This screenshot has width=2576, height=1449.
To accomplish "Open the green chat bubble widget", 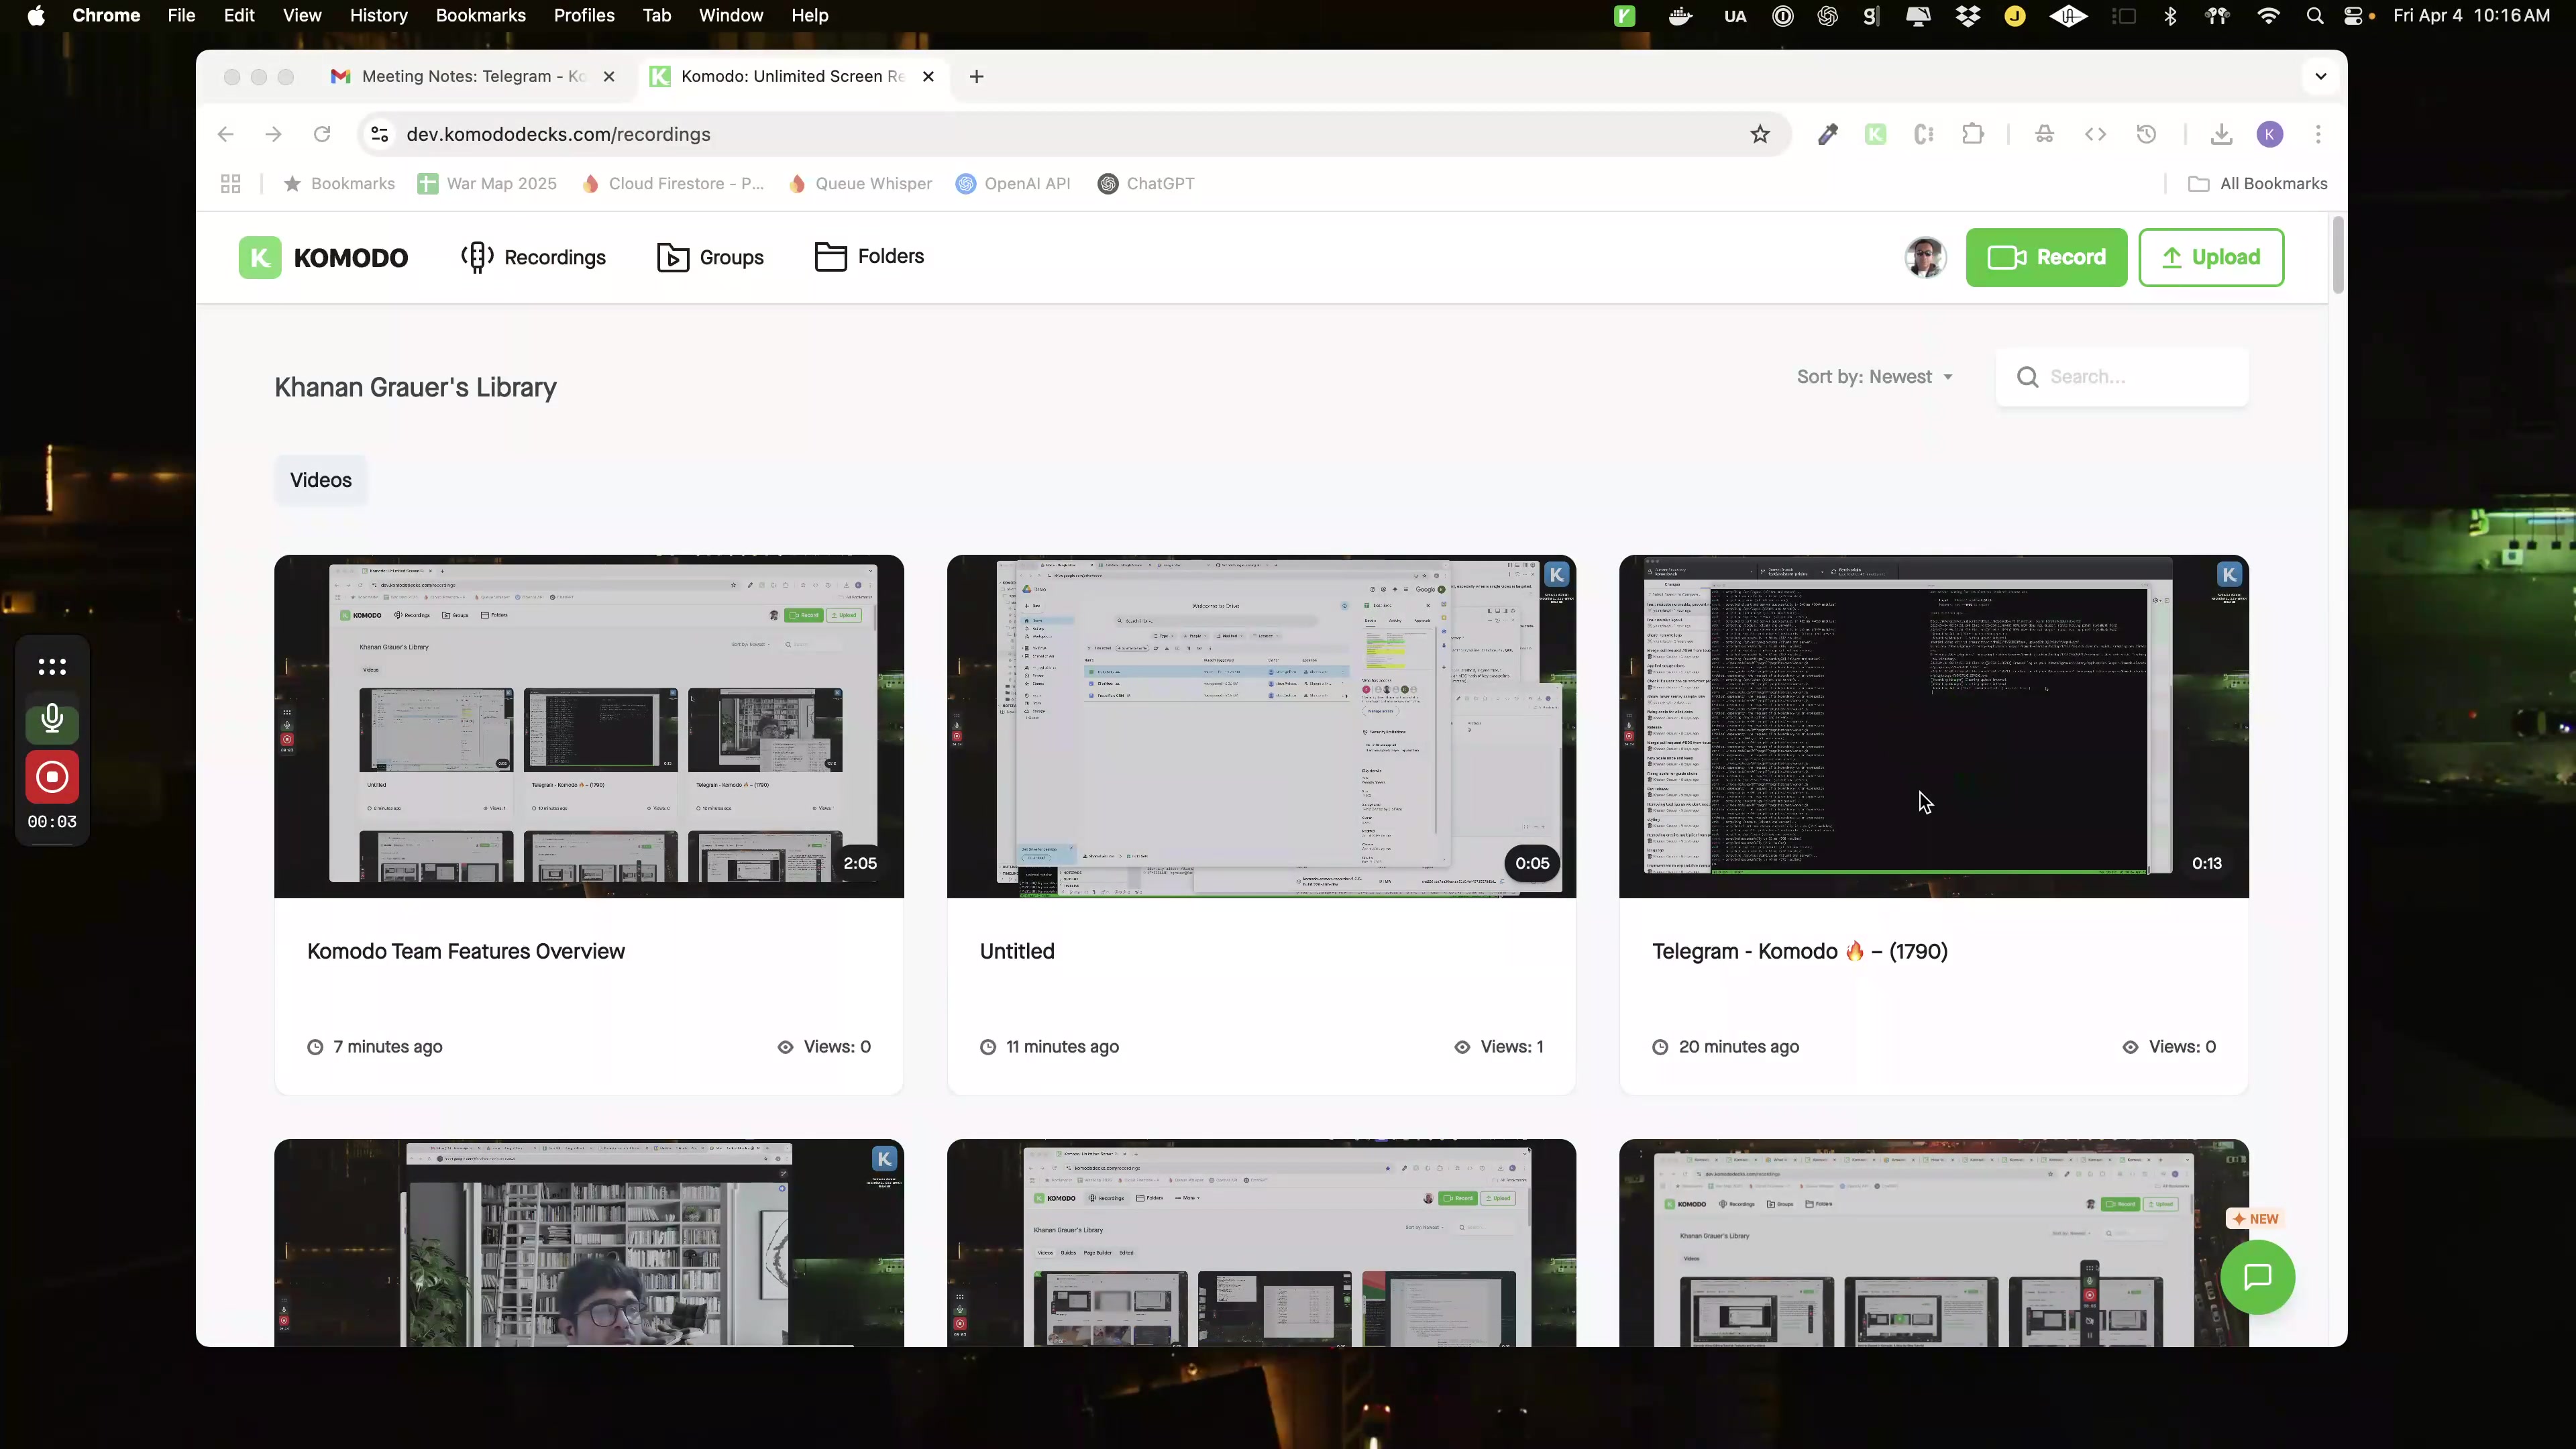I will coord(2257,1277).
